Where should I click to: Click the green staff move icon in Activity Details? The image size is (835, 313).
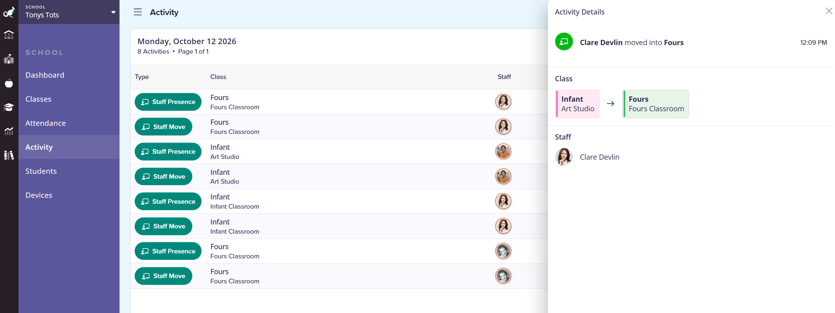564,42
